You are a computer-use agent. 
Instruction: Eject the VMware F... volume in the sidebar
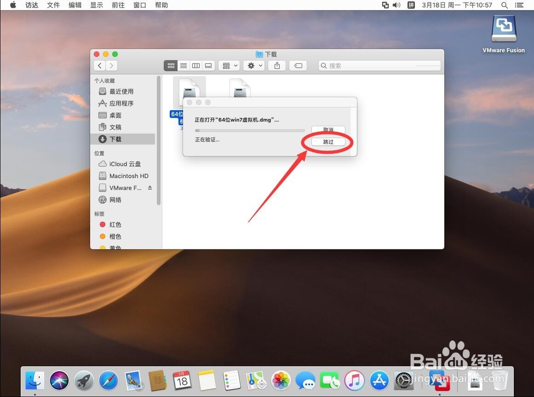coord(150,188)
